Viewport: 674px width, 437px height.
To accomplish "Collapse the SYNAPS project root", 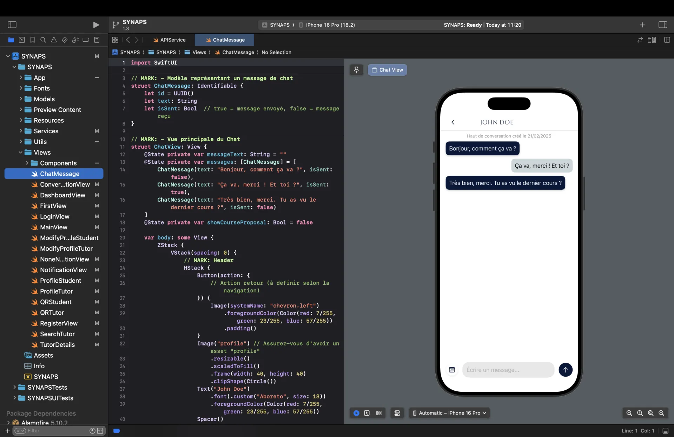I will [8, 56].
